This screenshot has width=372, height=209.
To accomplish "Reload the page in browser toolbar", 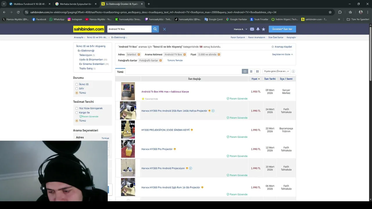I will 18,12.
